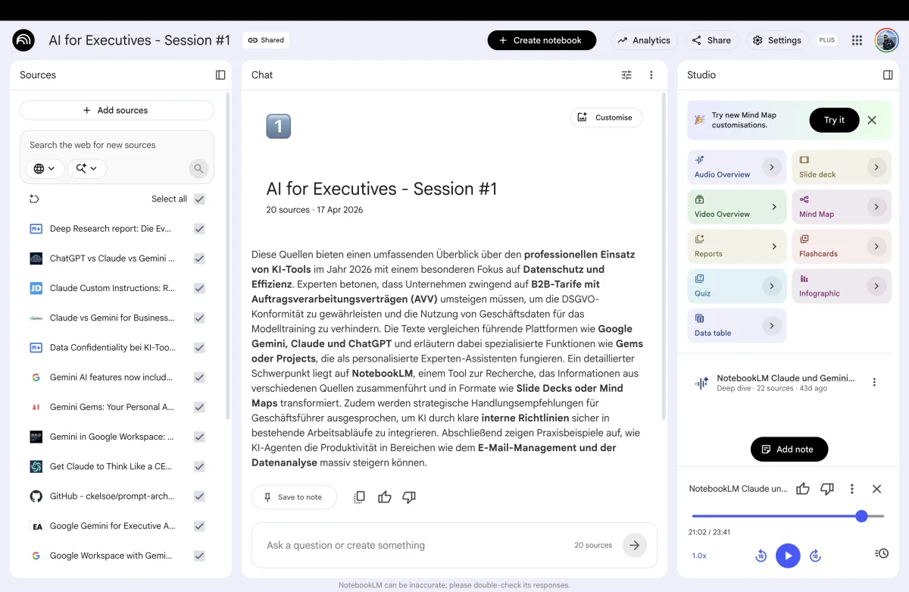Open Analytics from the top bar
909x592 pixels.
645,40
